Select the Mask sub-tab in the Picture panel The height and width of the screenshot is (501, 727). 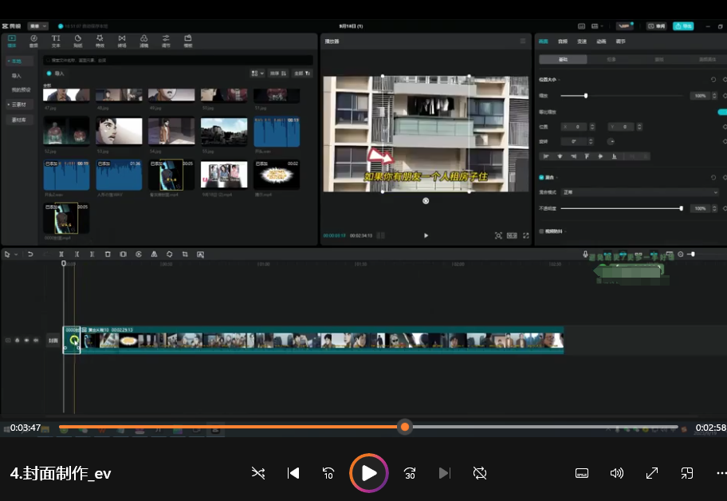658,59
